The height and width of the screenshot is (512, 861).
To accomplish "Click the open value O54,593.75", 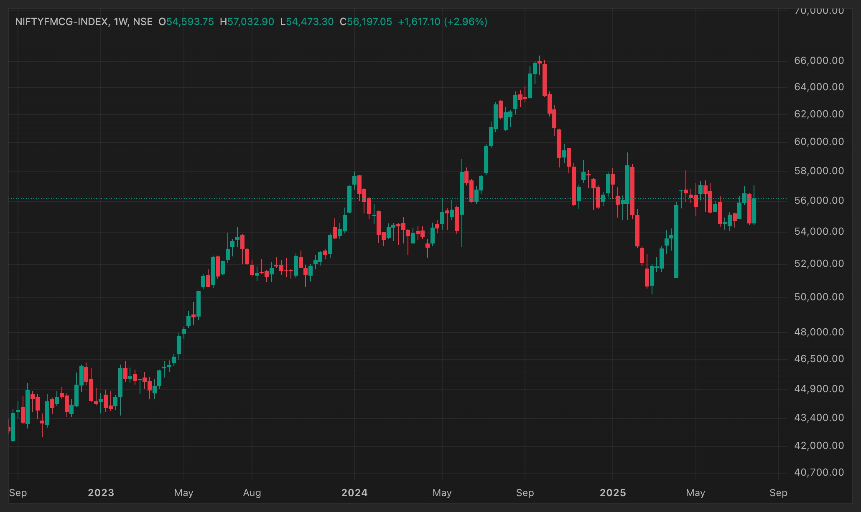I will point(186,22).
